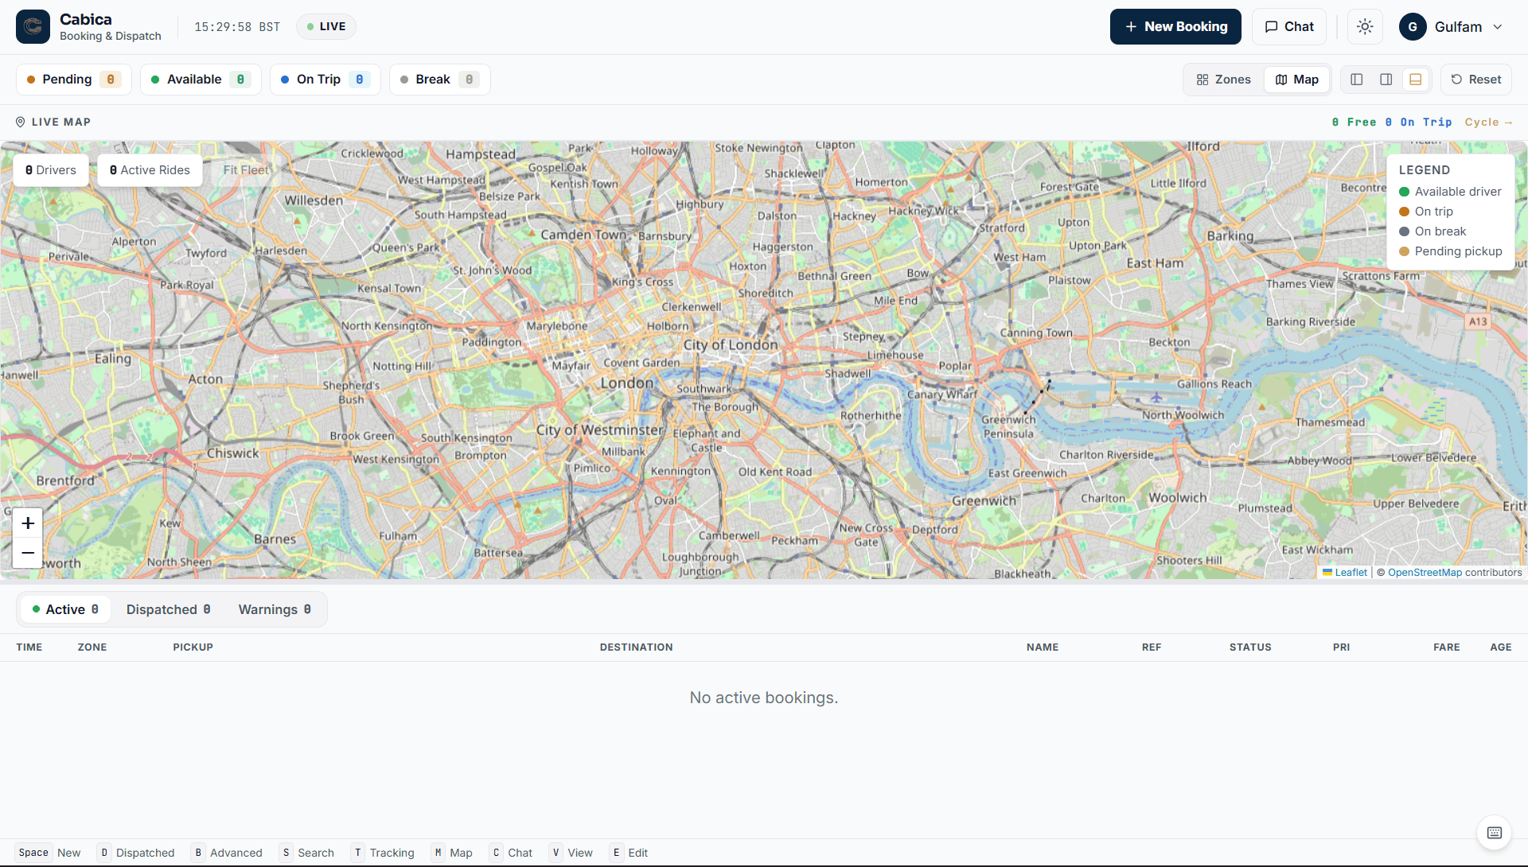Viewport: 1528px width, 867px height.
Task: Click the T Tracking shortcut hint
Action: point(383,853)
